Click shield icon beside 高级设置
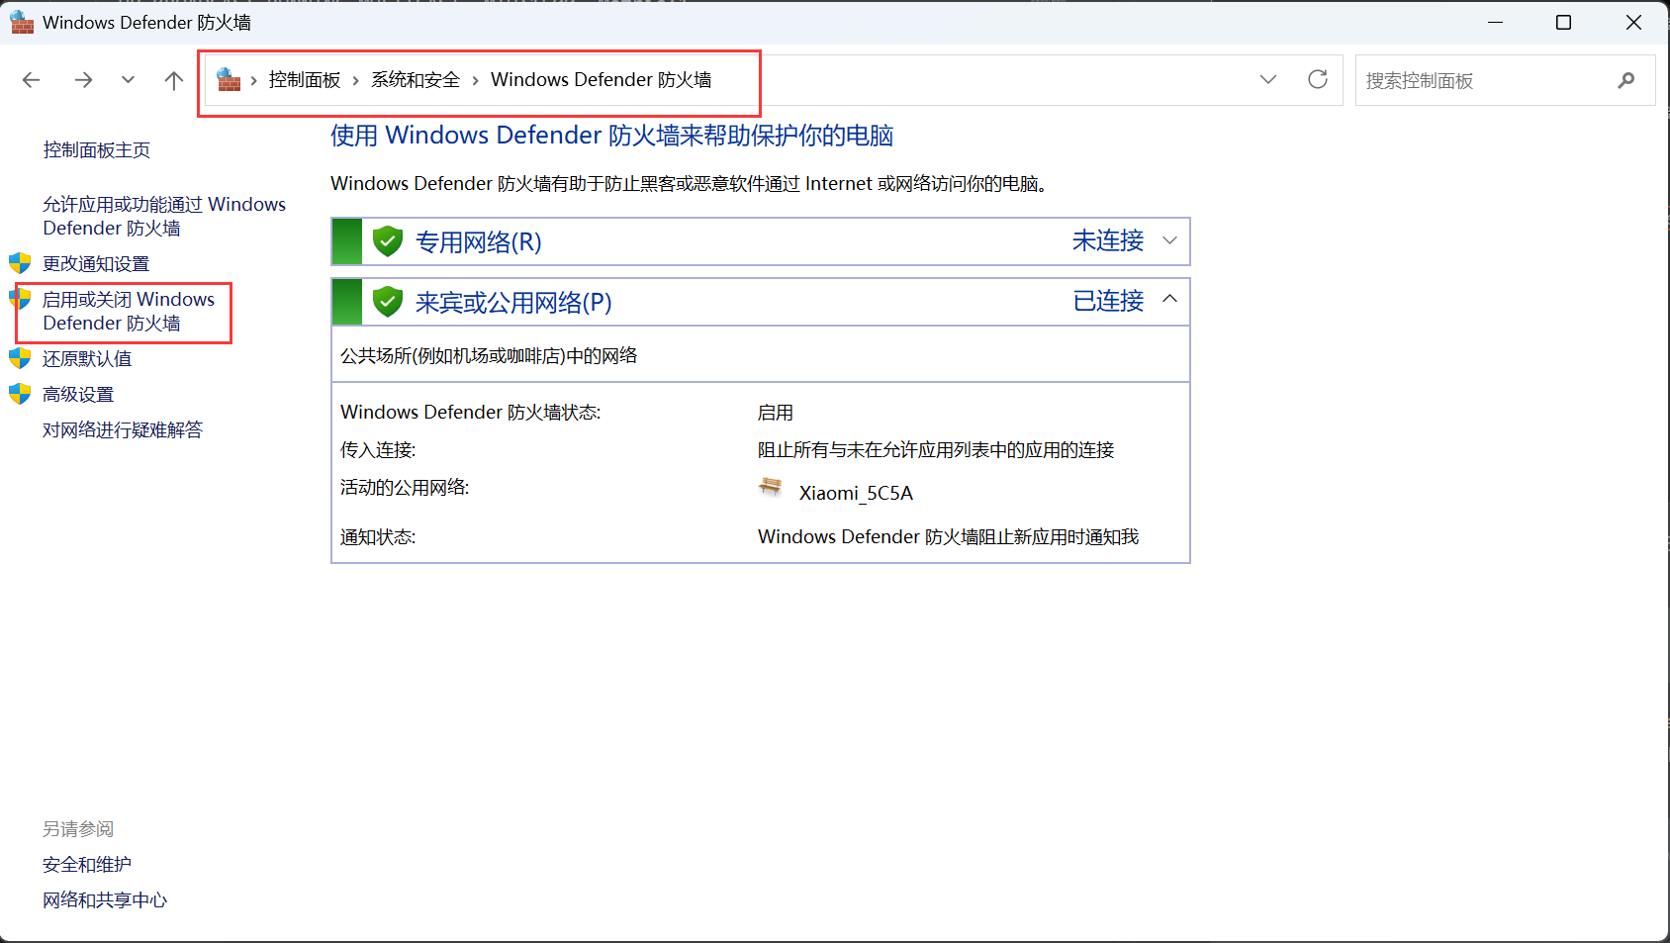Screen dimensions: 1670x943 tap(20, 394)
